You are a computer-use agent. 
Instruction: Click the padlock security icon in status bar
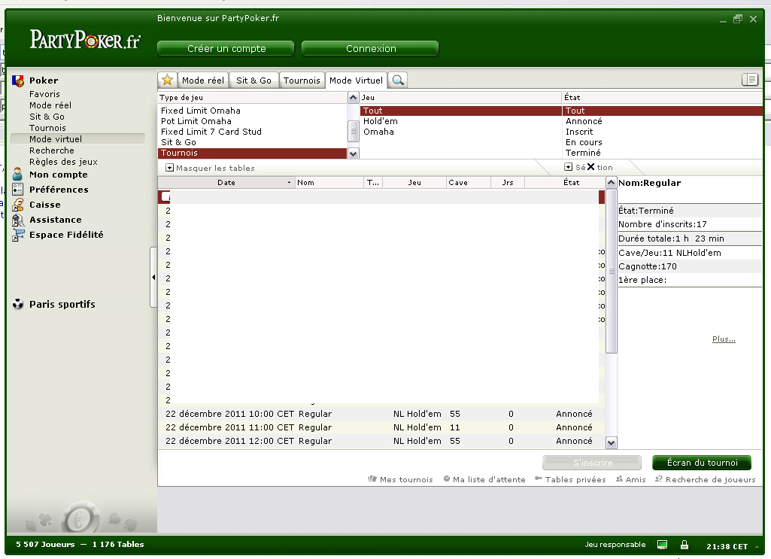(x=684, y=545)
